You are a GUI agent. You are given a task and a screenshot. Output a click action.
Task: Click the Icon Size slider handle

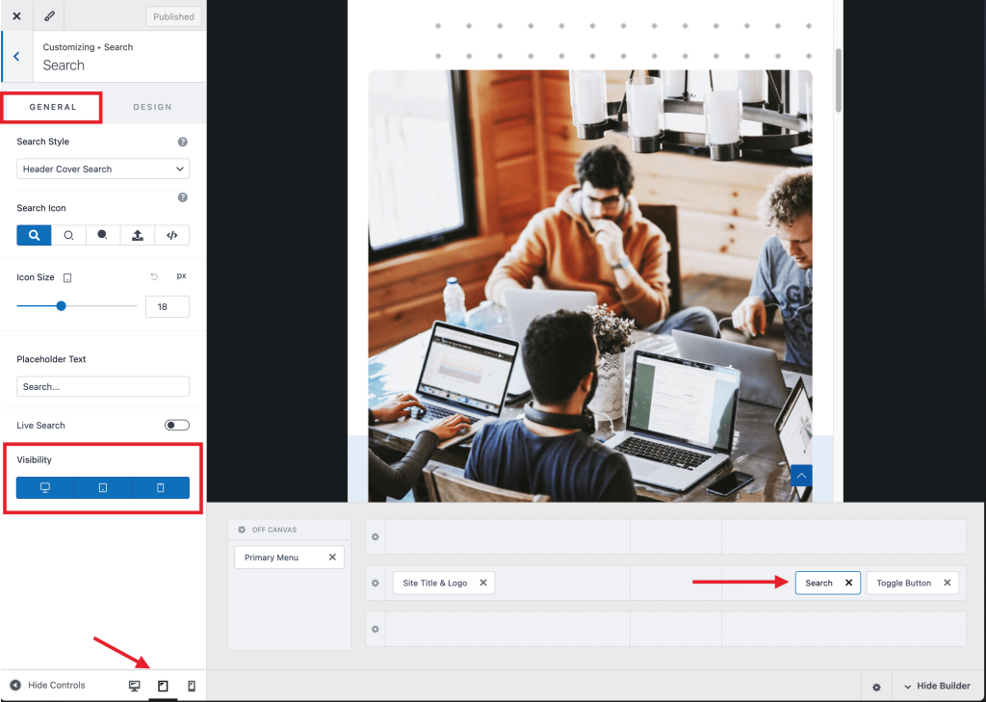coord(61,306)
